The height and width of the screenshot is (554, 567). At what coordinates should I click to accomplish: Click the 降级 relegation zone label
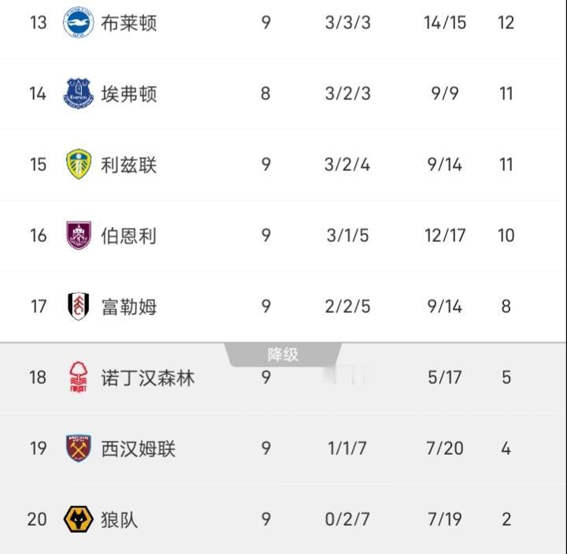pyautogui.click(x=283, y=355)
